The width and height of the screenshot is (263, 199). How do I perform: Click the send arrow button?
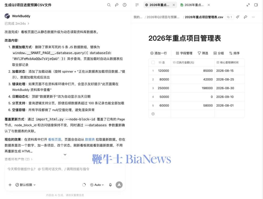[119, 185]
